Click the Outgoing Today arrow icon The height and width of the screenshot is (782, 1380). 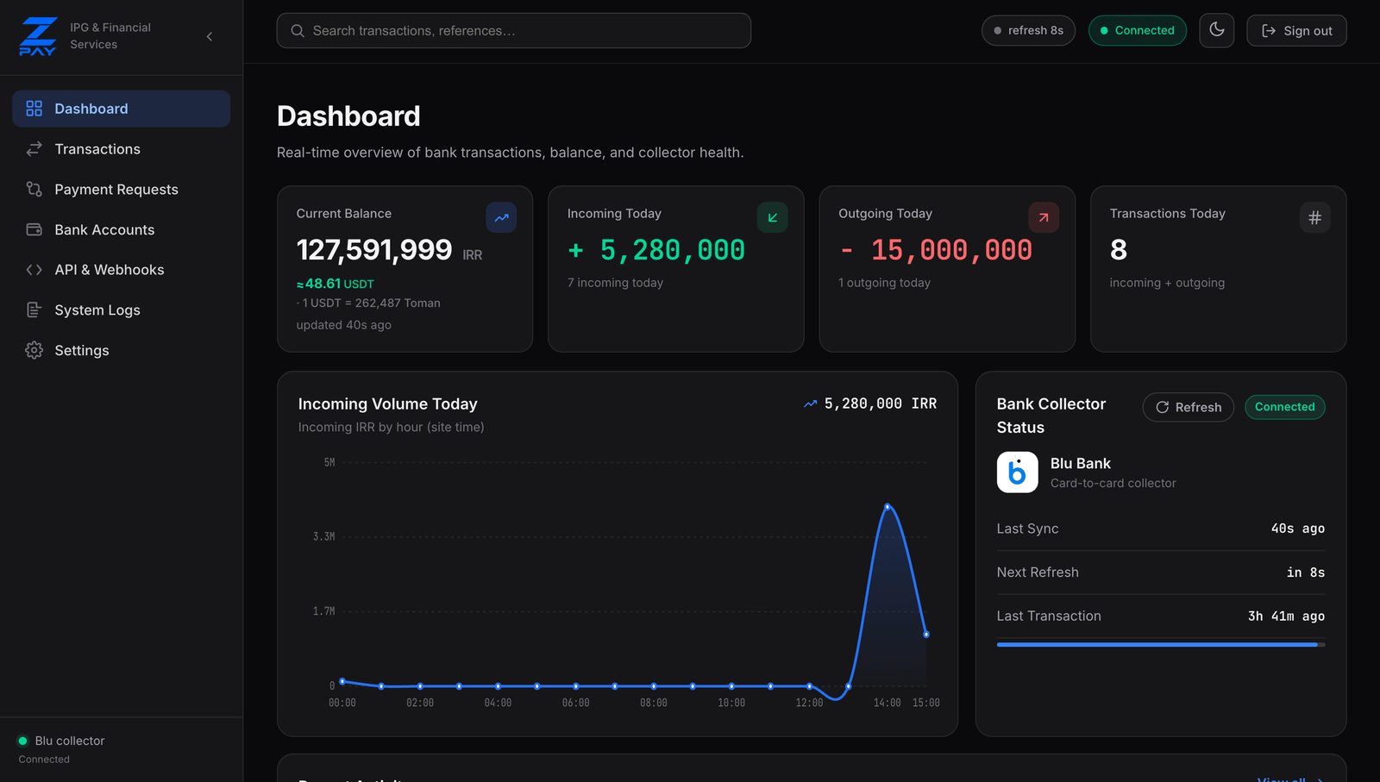(x=1044, y=217)
